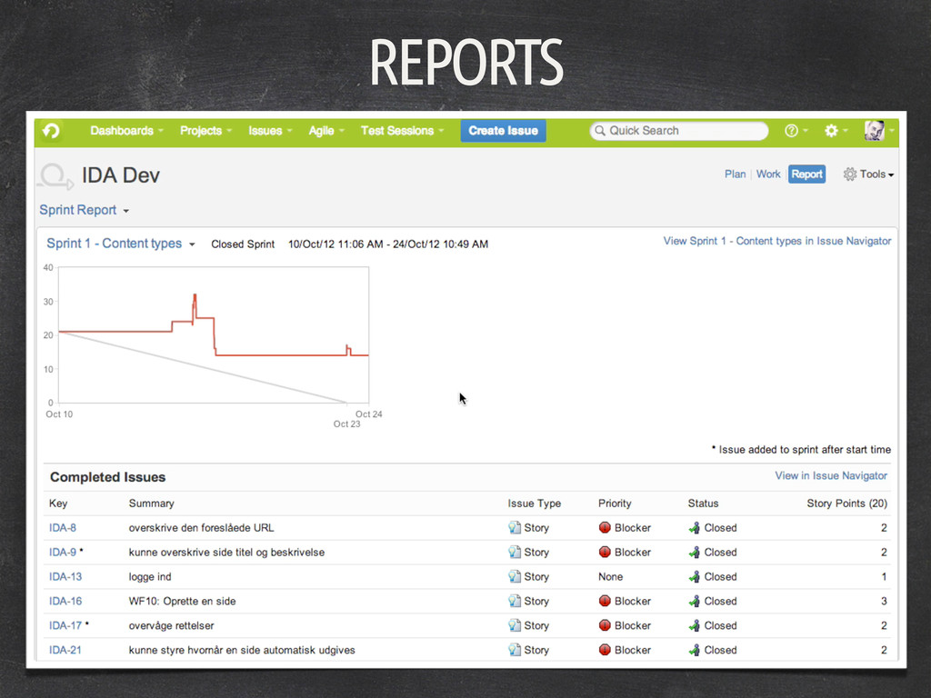
Task: Click in the Quick Search field
Action: [686, 131]
